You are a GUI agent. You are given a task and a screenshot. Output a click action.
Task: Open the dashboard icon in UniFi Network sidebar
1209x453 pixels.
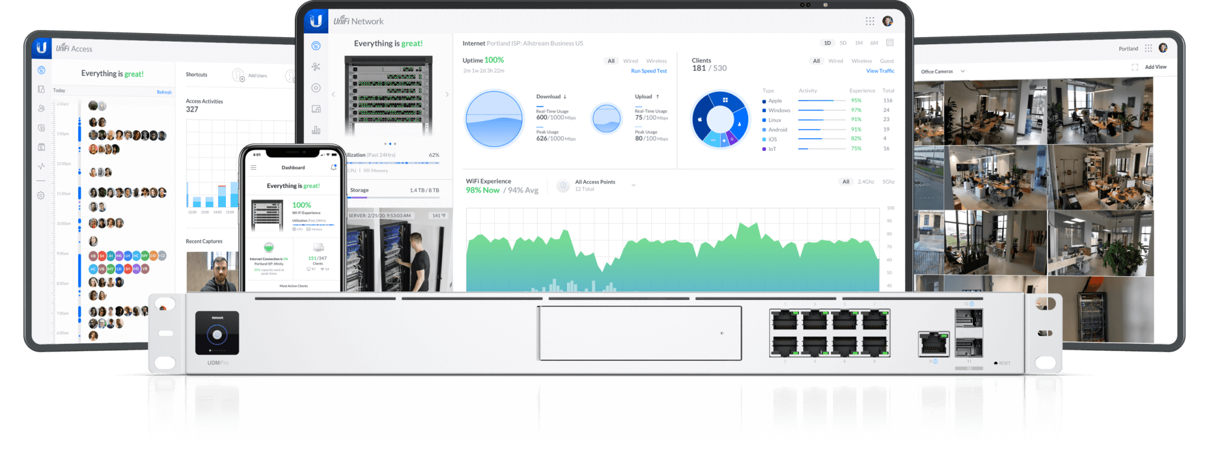[316, 46]
